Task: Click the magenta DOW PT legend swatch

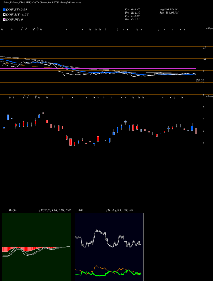Action: 4,20
